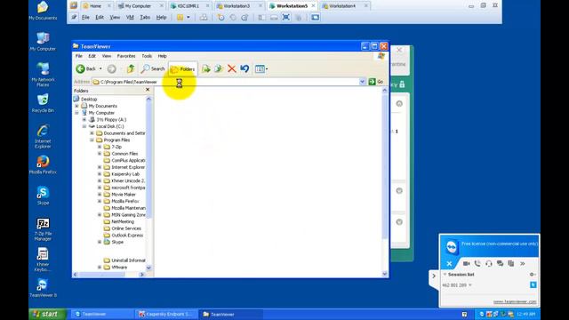This screenshot has width=569, height=320.
Task: Click the video camera icon in TeamViewer panel
Action: (x=466, y=263)
